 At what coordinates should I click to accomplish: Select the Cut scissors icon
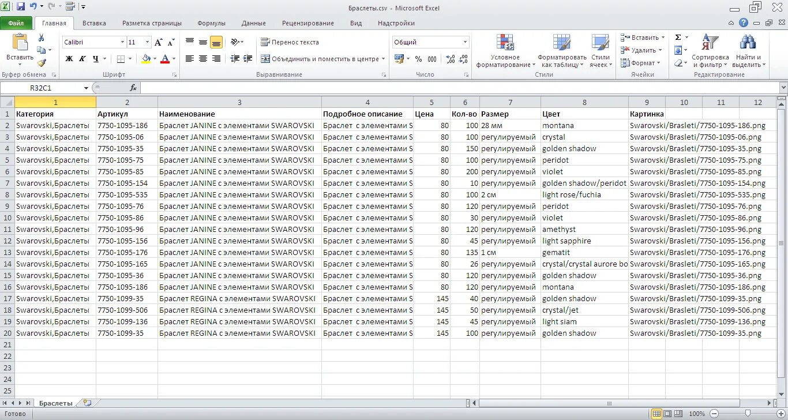(42, 37)
